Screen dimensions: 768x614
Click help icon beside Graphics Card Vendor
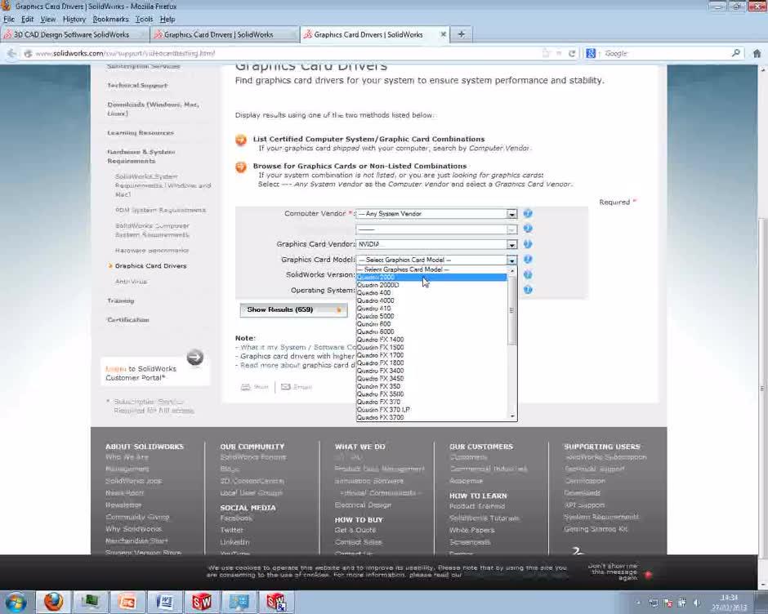(528, 244)
